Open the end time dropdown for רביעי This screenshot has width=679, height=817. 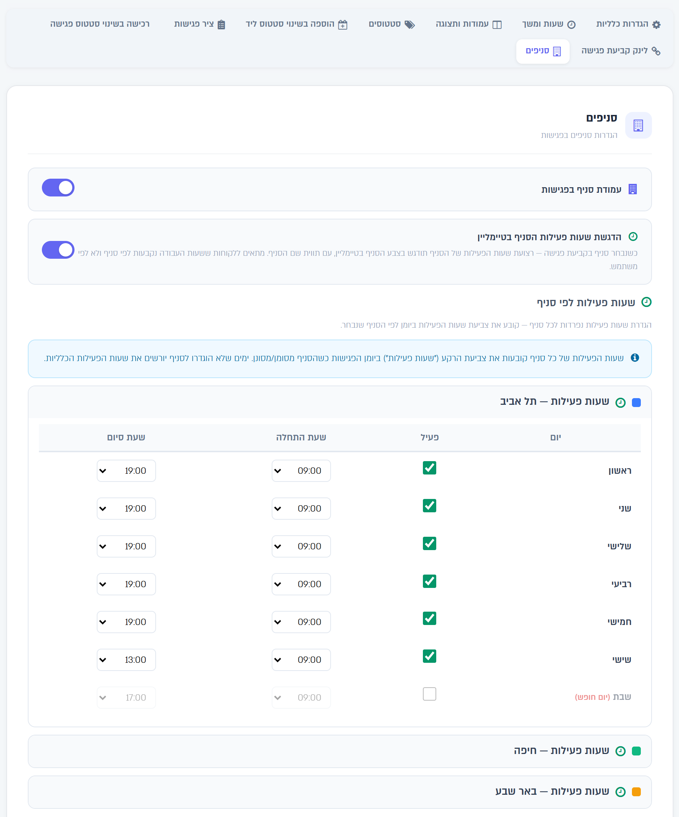126,584
